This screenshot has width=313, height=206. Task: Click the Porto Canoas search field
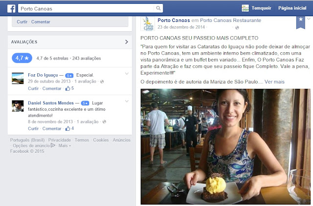click(x=86, y=9)
